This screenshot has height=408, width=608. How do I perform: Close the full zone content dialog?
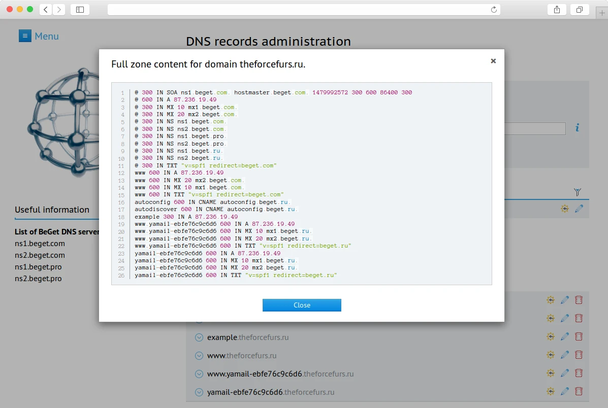click(302, 305)
